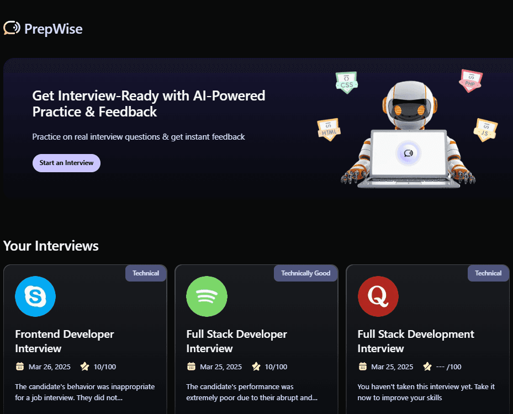The width and height of the screenshot is (513, 414).
Task: Select the Skype icon on Frontend Developer card
Action: click(x=35, y=296)
